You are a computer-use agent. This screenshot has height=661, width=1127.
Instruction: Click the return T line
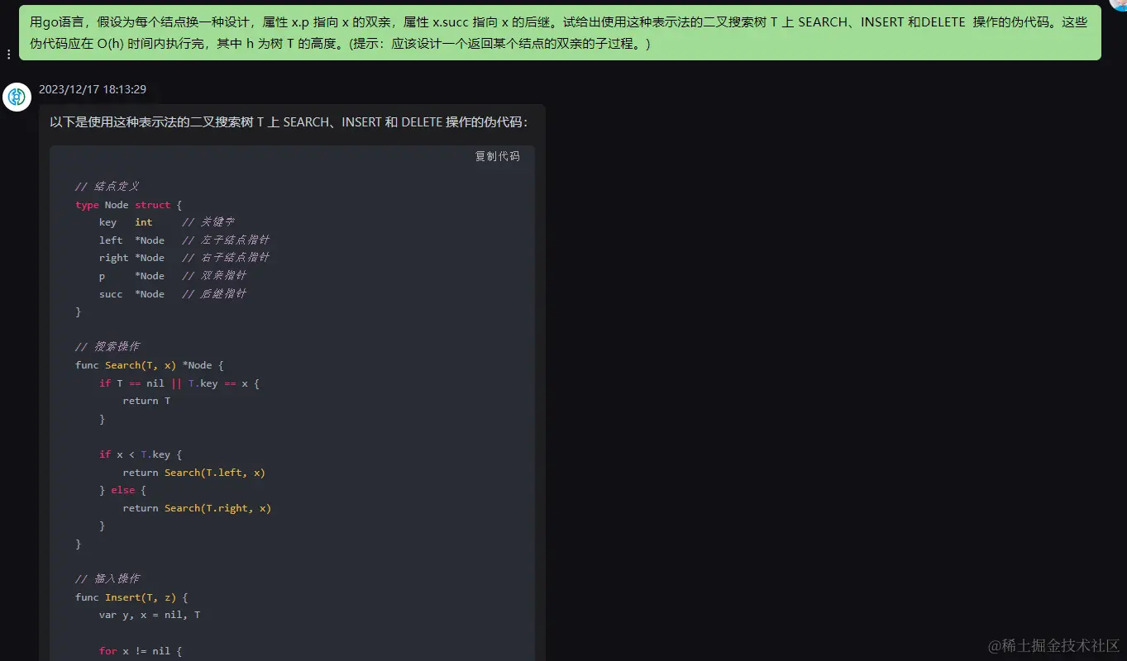146,401
